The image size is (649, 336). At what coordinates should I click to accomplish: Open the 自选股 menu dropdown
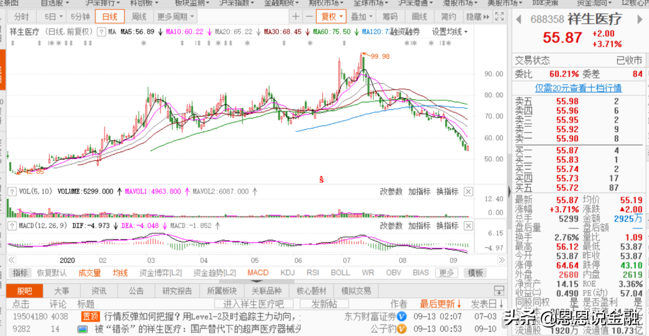click(x=55, y=3)
